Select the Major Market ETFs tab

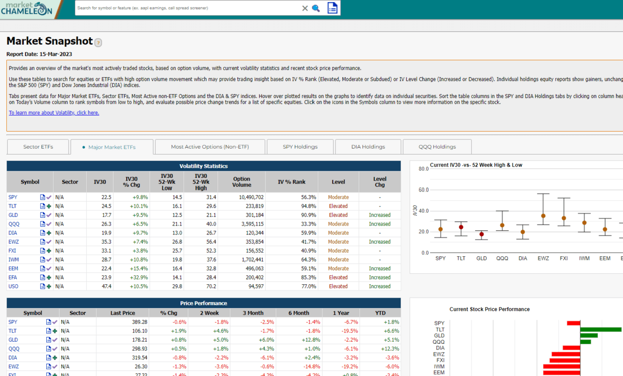click(x=112, y=147)
